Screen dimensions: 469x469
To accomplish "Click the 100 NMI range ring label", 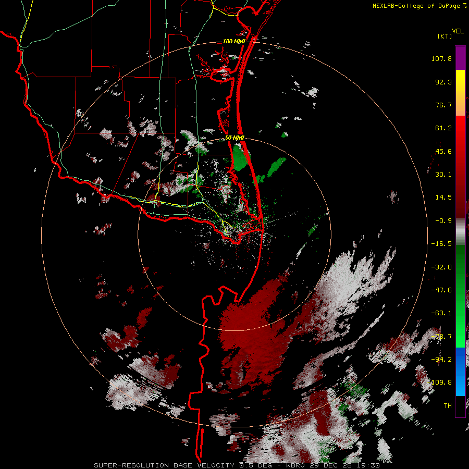I will point(234,41).
